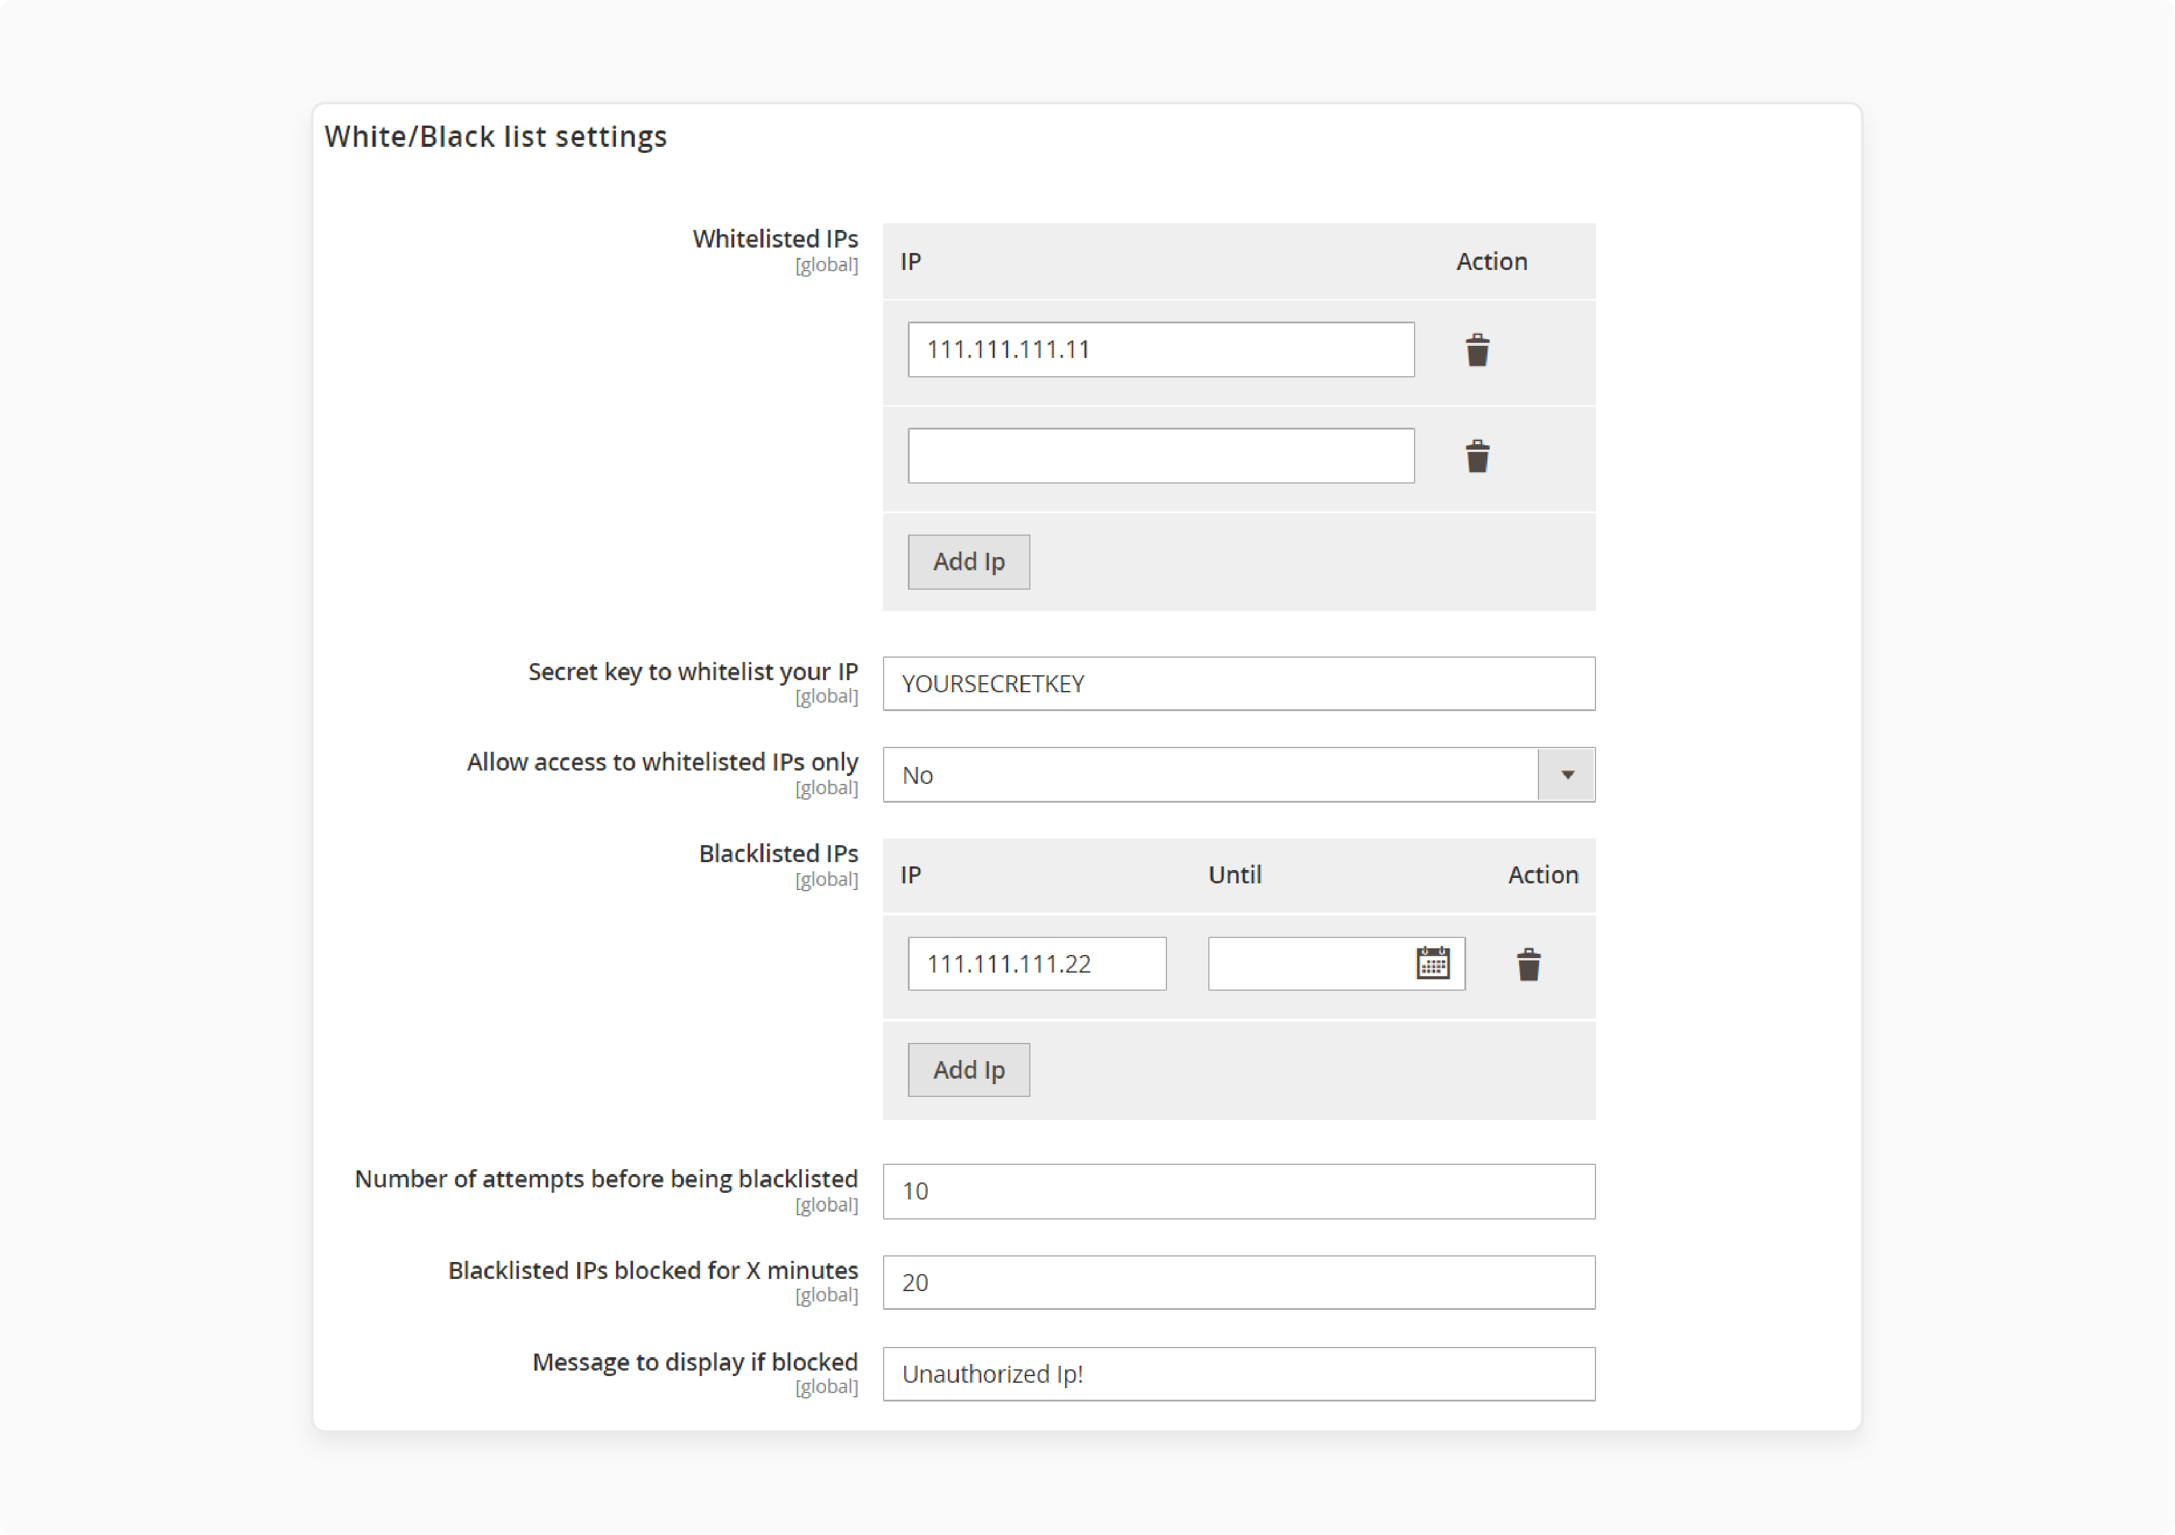Click the delete icon for empty whitelisted IP row

point(1475,455)
